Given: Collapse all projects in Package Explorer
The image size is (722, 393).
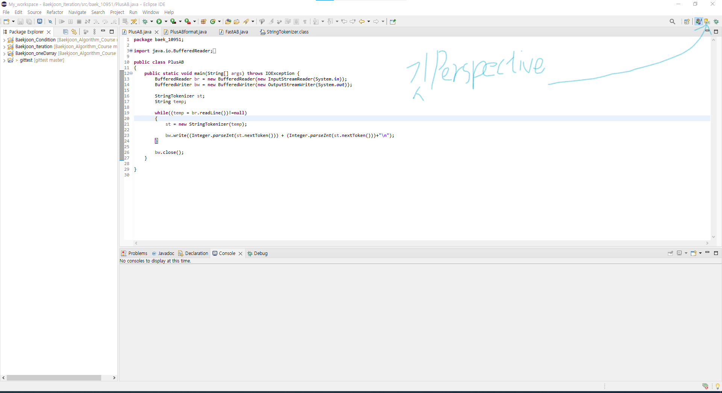Looking at the screenshot, I should click(x=65, y=32).
